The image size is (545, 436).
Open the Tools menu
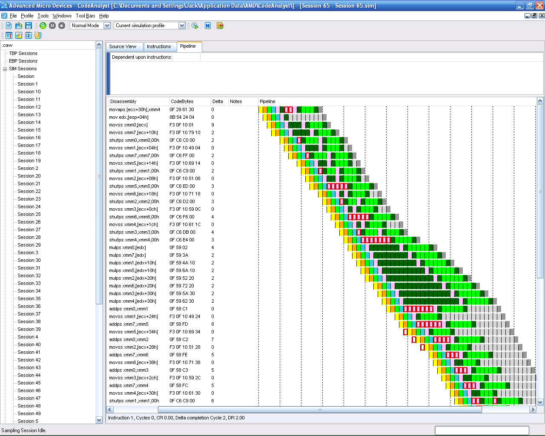coord(43,16)
